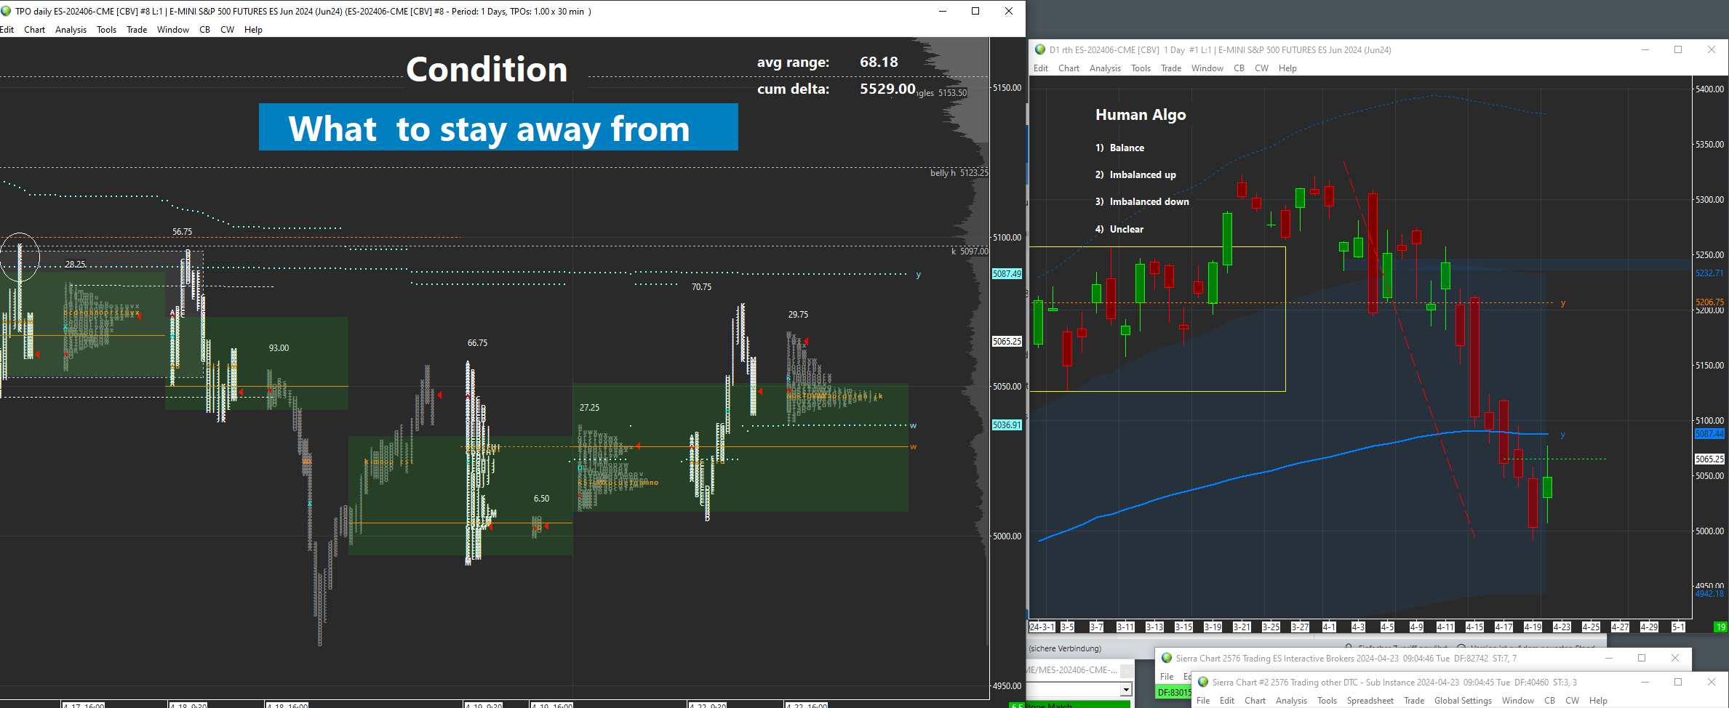Open File menu in Sierra Chart Interactive Brokers window
1729x708 pixels.
tap(1167, 677)
